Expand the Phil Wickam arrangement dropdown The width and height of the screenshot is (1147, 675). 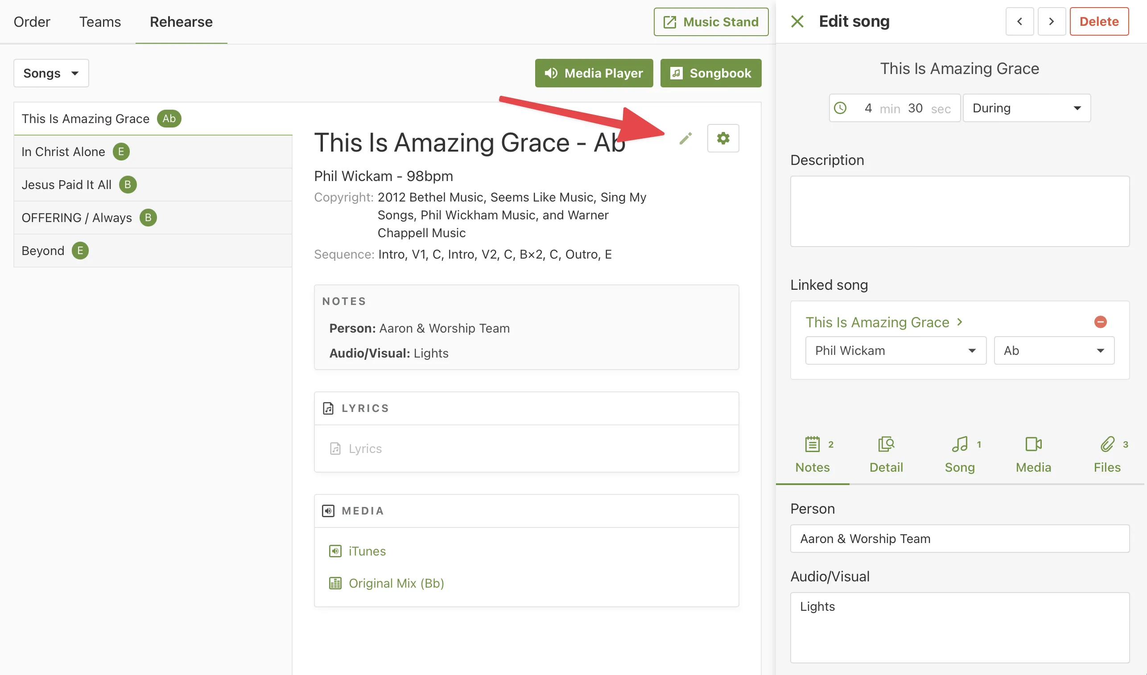click(x=895, y=350)
